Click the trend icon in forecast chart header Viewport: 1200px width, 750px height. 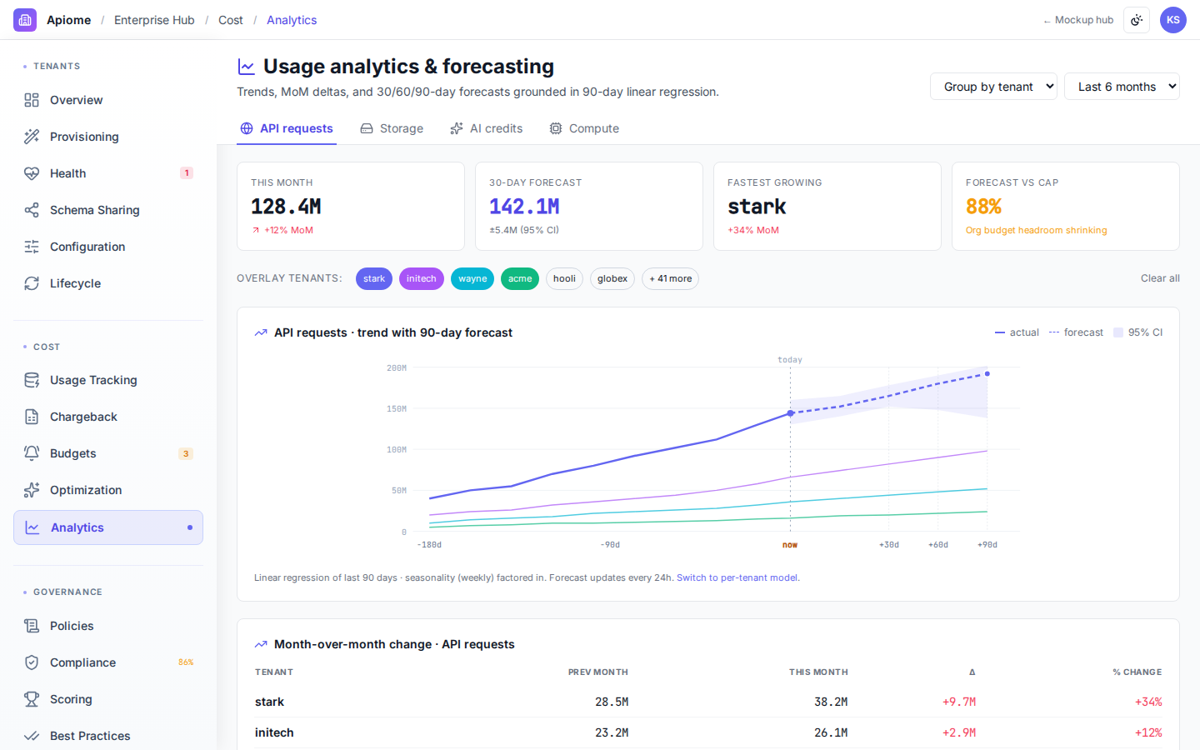(x=261, y=332)
